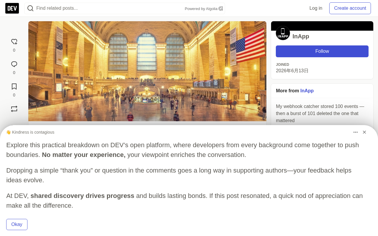The width and height of the screenshot is (378, 236).
Task: Open the webhook catcher 100 events article
Action: pos(320,114)
